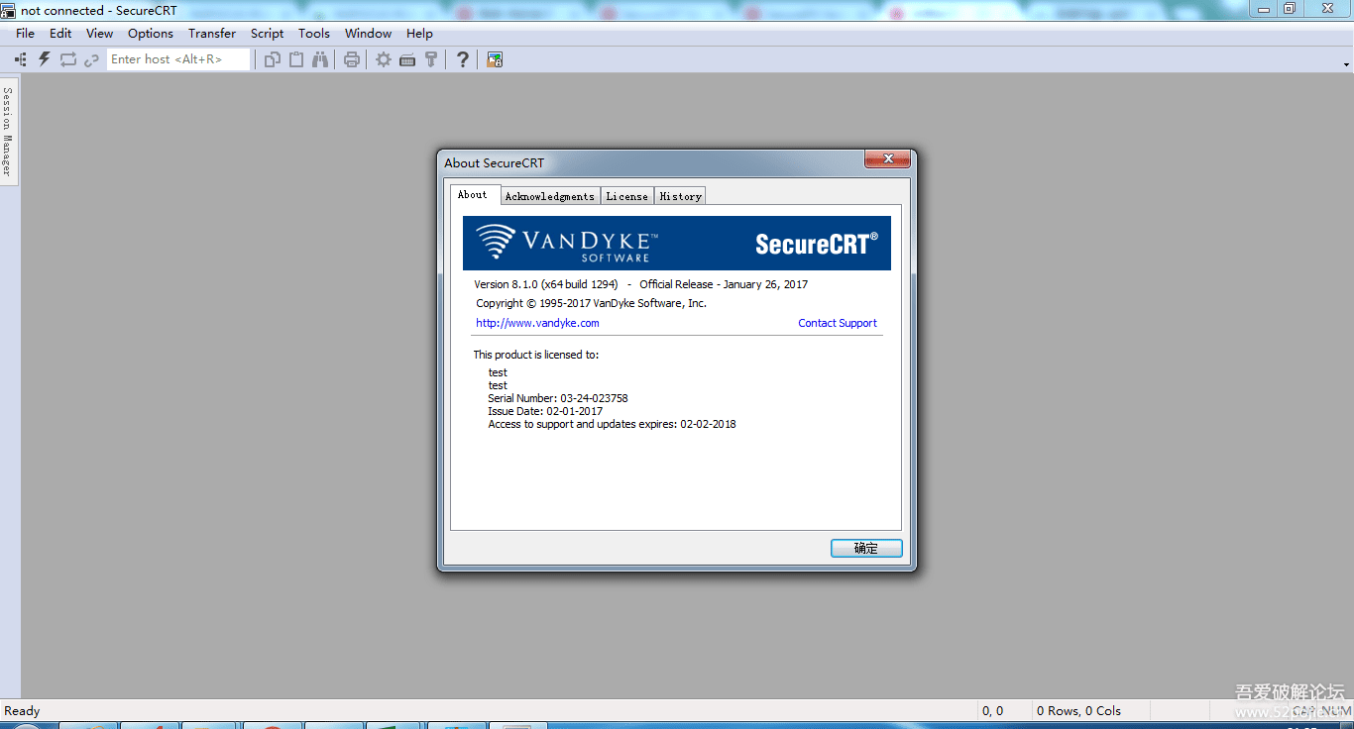Viewport: 1354px width, 729px height.
Task: Click the Quick Connect lightning icon
Action: tap(45, 59)
